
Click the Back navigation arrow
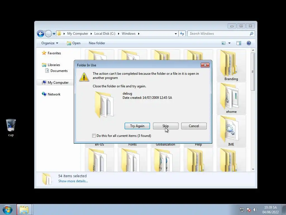40,34
